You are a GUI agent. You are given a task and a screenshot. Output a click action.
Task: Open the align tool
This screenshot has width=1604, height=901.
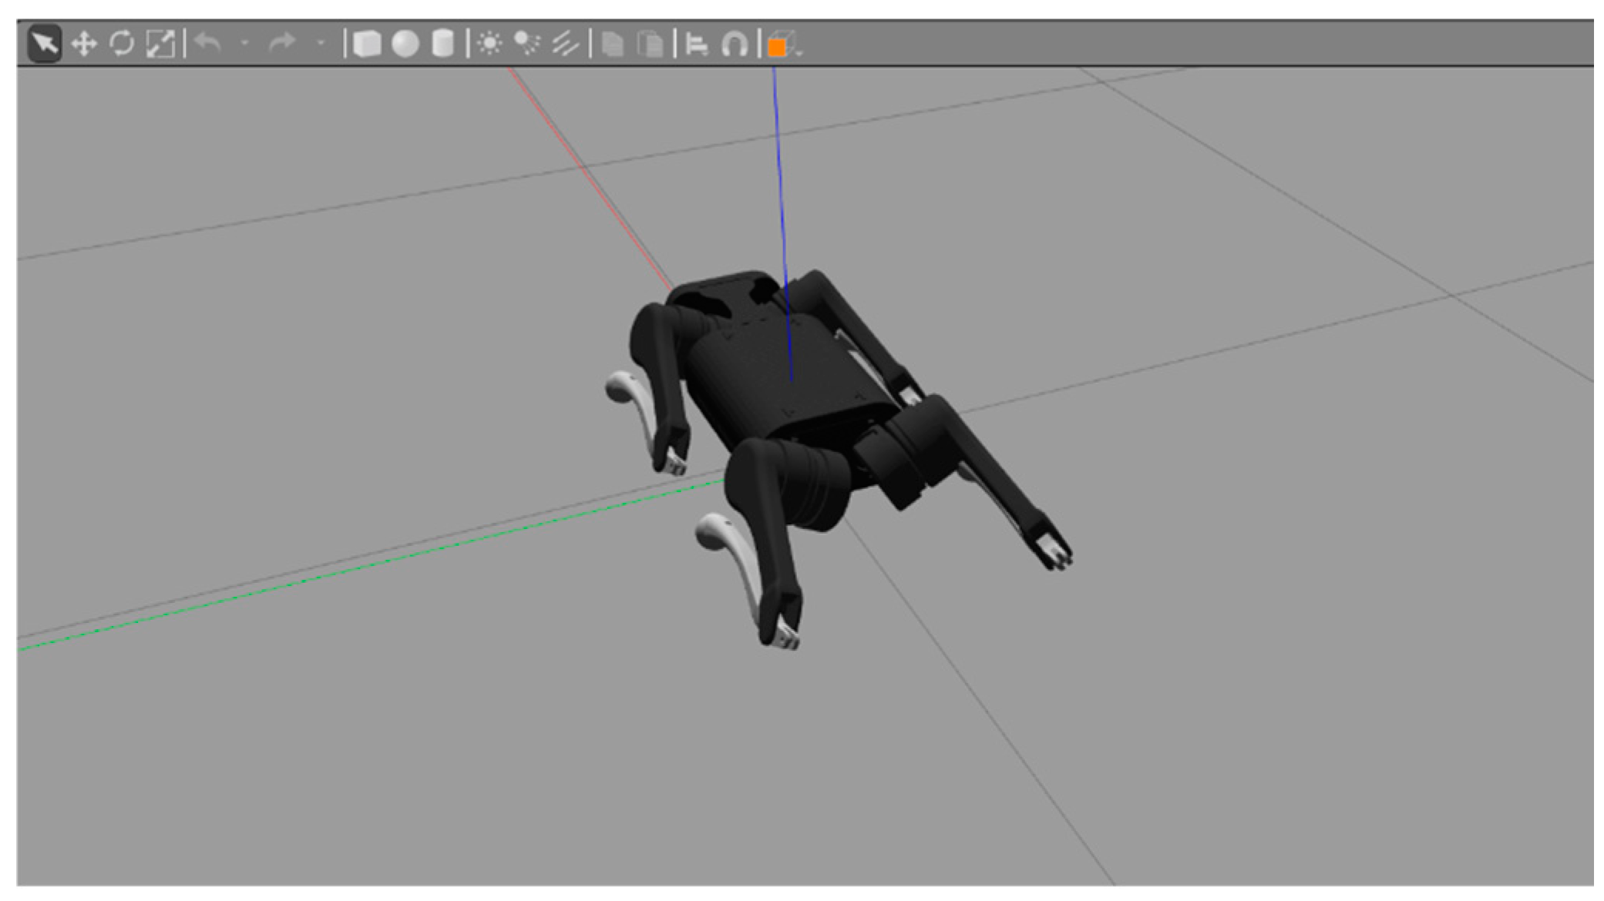pyautogui.click(x=697, y=44)
